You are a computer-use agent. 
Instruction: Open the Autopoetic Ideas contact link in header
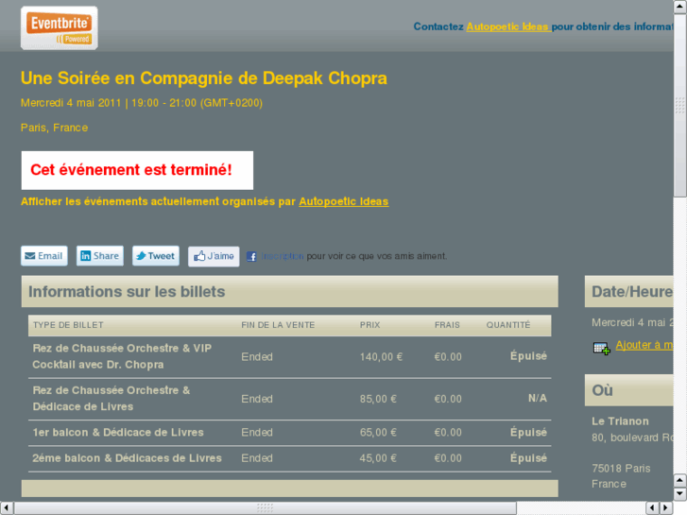508,26
